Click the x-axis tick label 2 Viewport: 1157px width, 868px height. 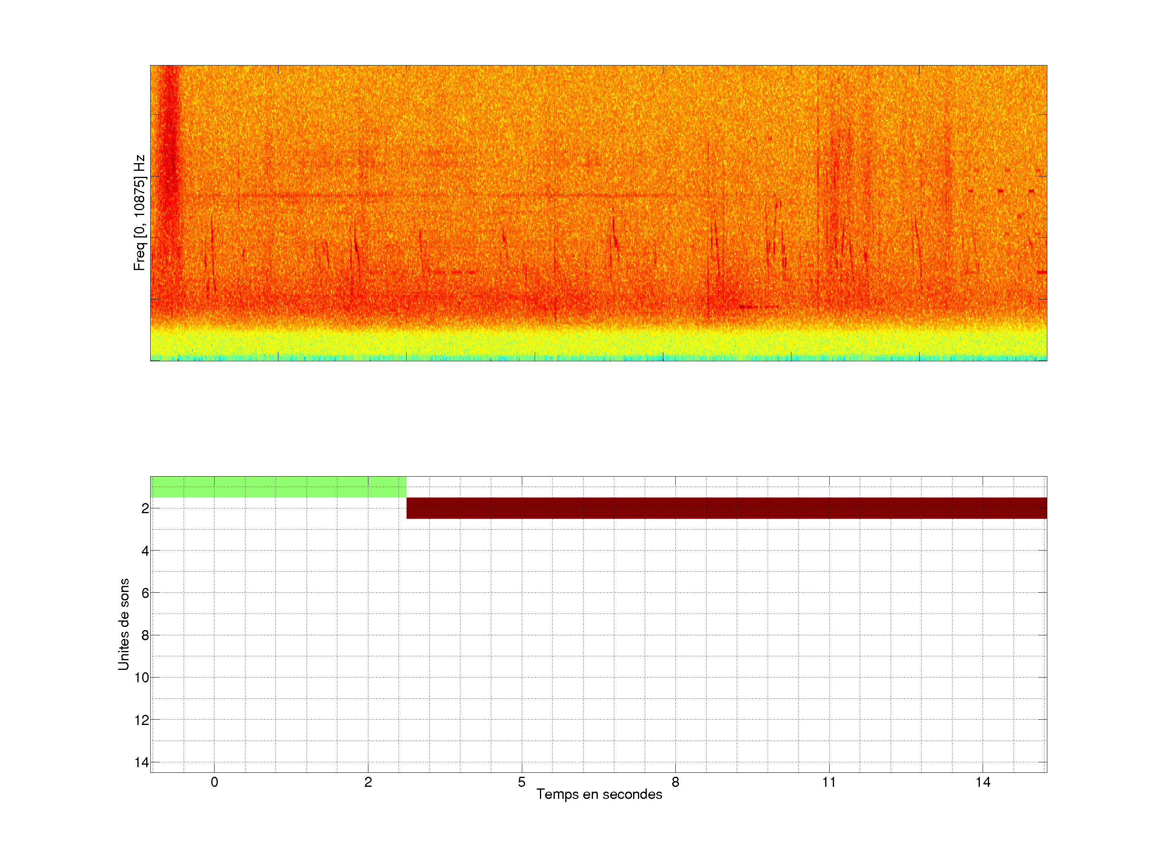point(368,782)
